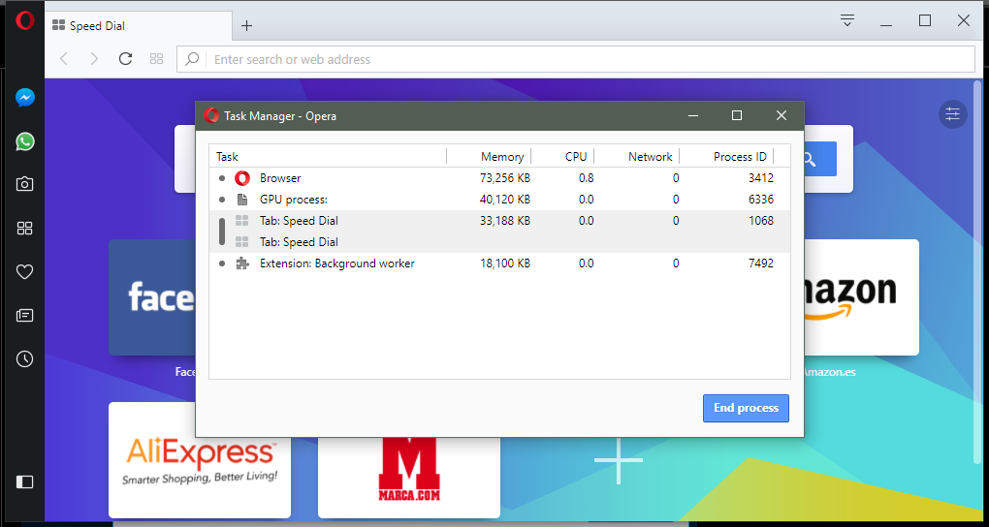Open WhatsApp in the sidebar
The image size is (989, 527).
25,141
